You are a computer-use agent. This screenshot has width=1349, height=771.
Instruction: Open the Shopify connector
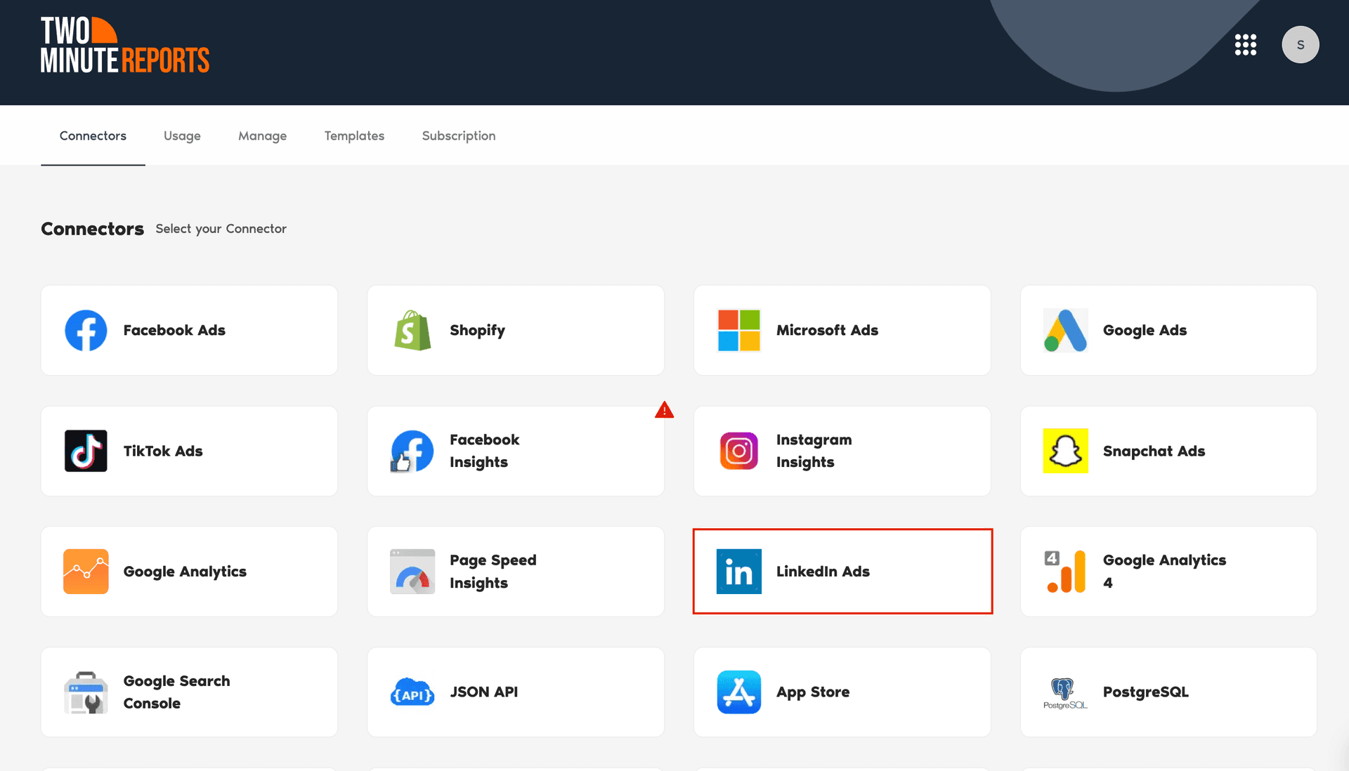pos(412,330)
